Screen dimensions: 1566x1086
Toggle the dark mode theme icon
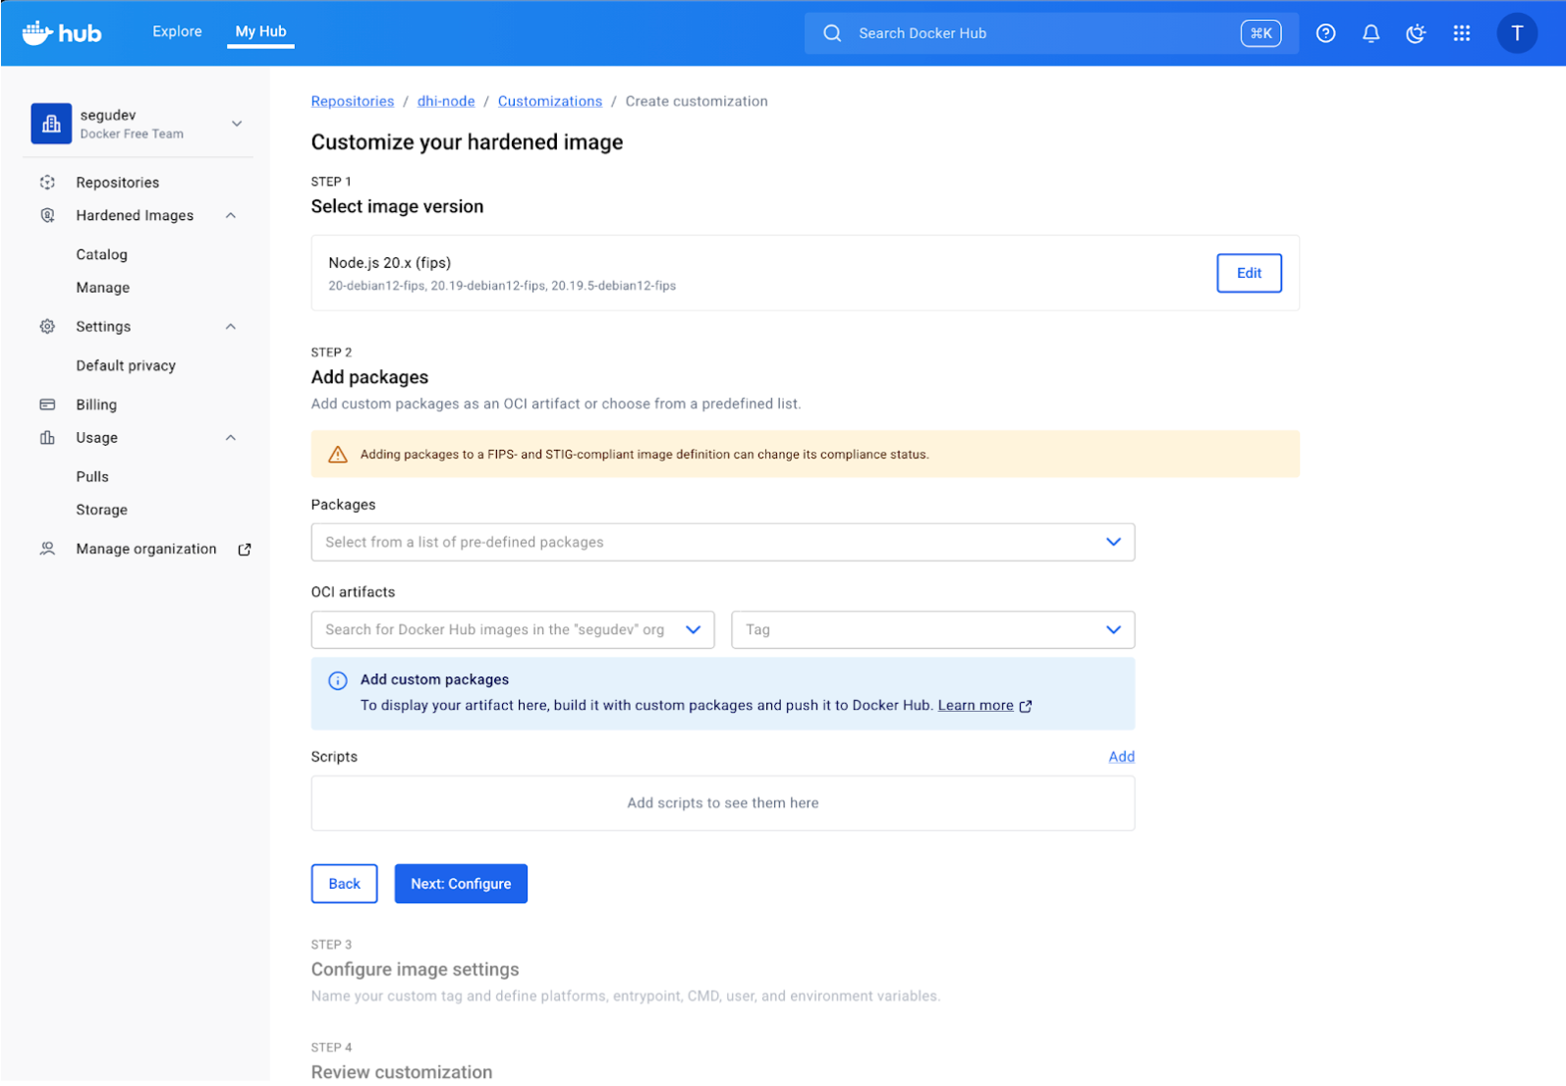click(x=1416, y=33)
